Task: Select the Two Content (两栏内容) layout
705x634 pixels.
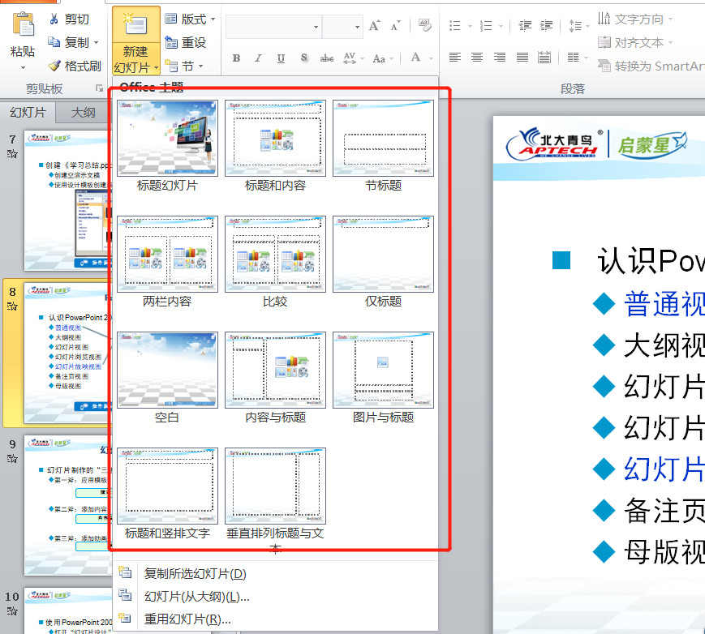Action: 168,254
